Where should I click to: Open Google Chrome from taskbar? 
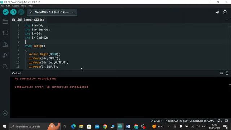coord(105,126)
